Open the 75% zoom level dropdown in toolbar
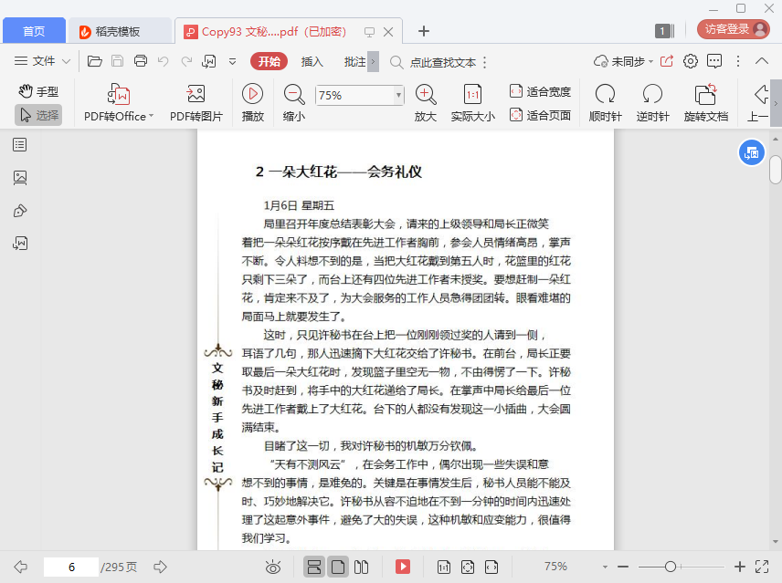782x583 pixels. pos(398,95)
